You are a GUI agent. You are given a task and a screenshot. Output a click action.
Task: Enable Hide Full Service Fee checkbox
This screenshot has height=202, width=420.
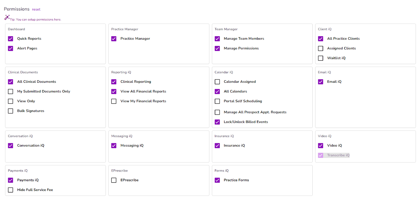[10, 190]
